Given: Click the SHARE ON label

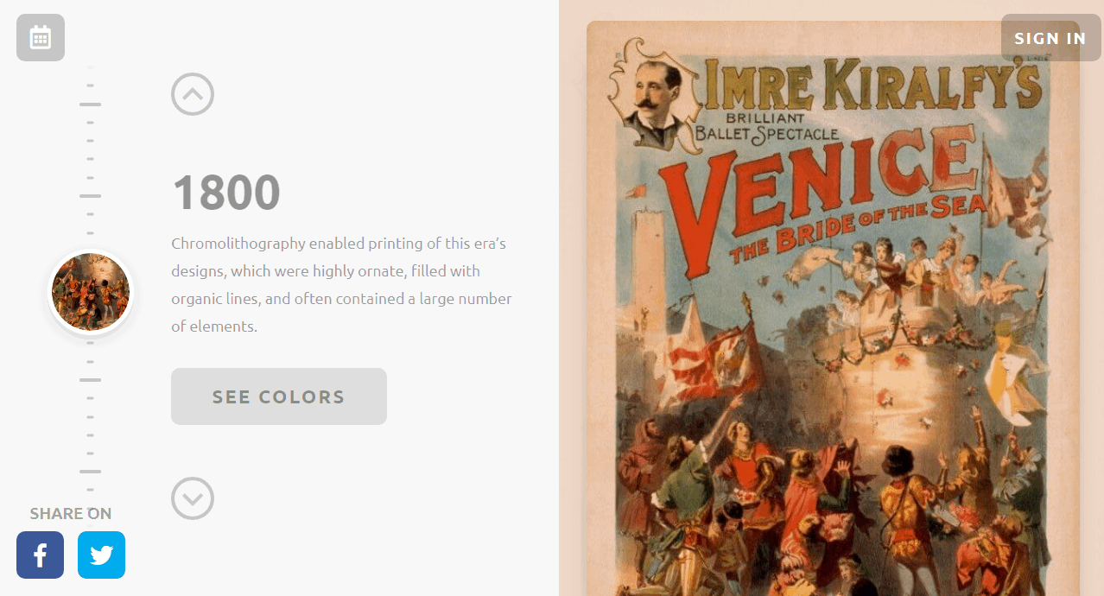Looking at the screenshot, I should tap(71, 514).
